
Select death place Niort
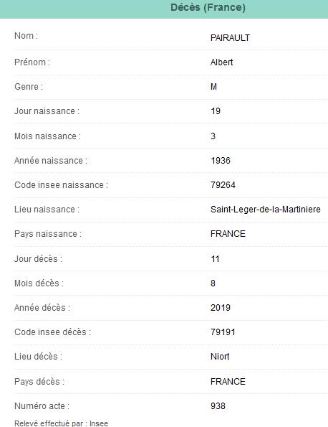[x=220, y=357]
